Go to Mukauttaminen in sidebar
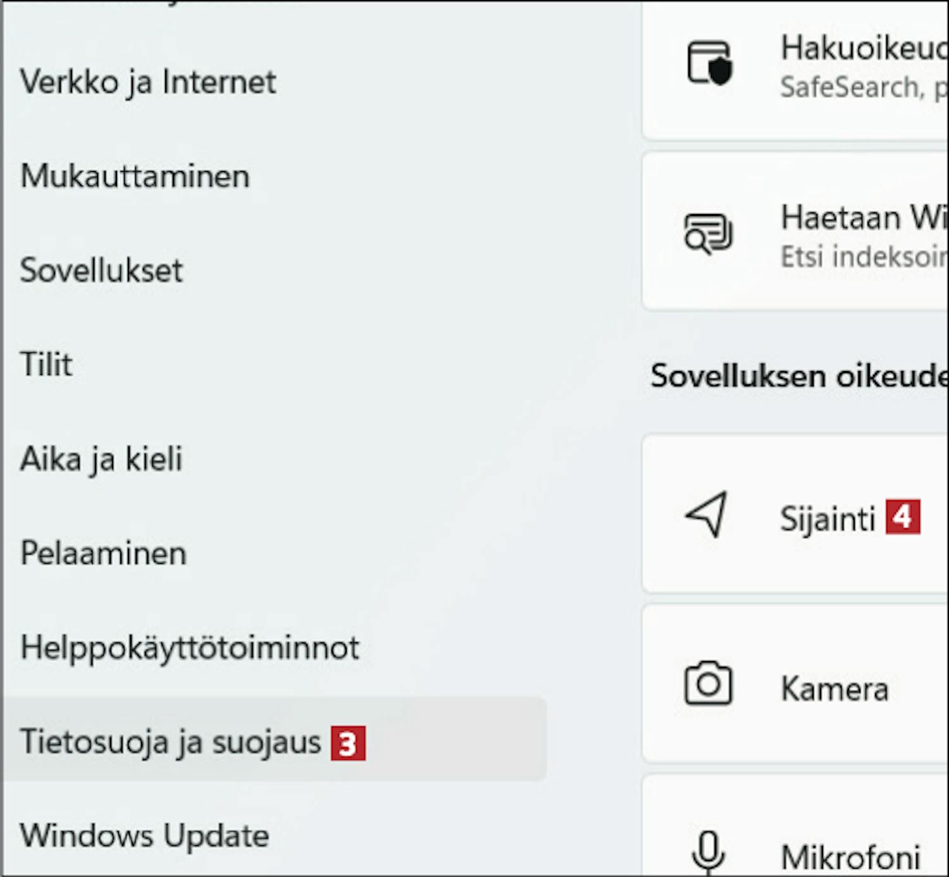Viewport: 949px width, 877px height. pos(135,176)
